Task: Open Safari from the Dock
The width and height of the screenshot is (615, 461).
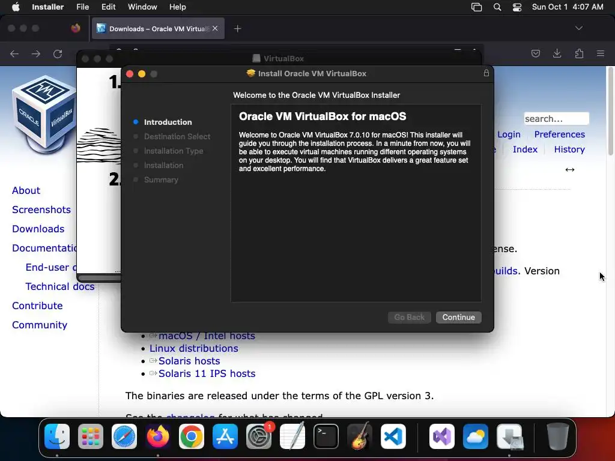Action: tap(124, 436)
